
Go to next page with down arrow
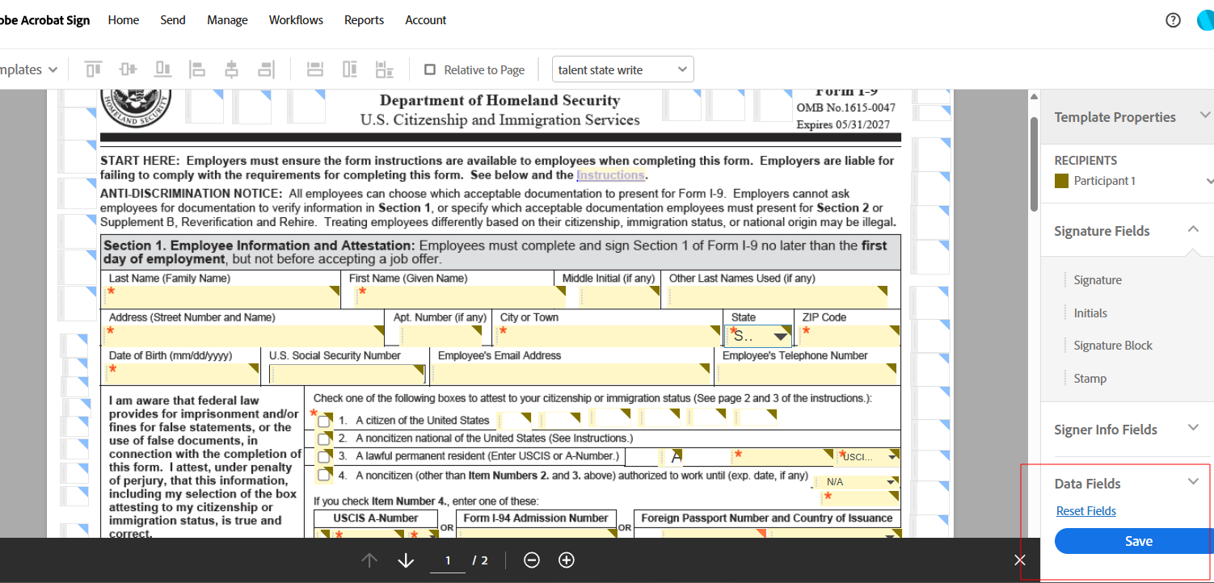[406, 560]
